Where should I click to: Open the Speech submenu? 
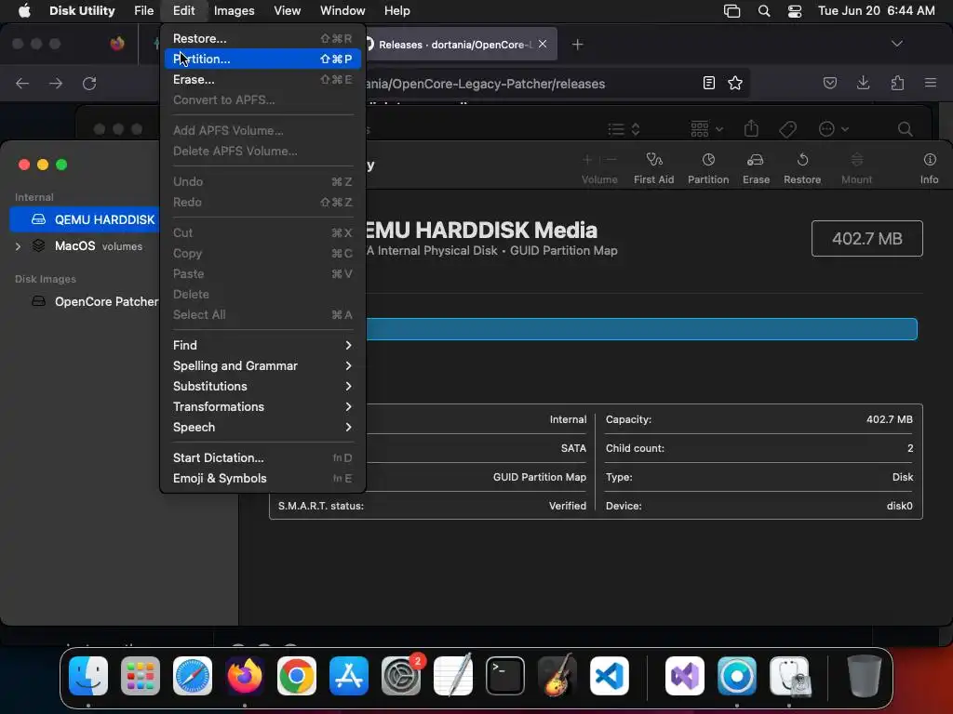262,428
